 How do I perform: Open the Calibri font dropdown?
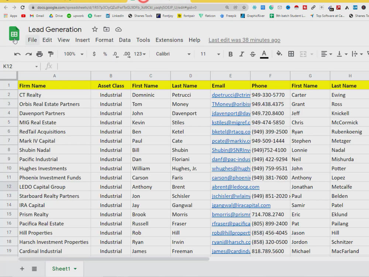pyautogui.click(x=173, y=54)
